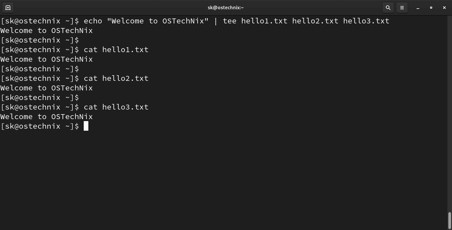Click the new tab plus icon
Image resolution: width=452 pixels, height=230 pixels.
[x=8, y=7]
